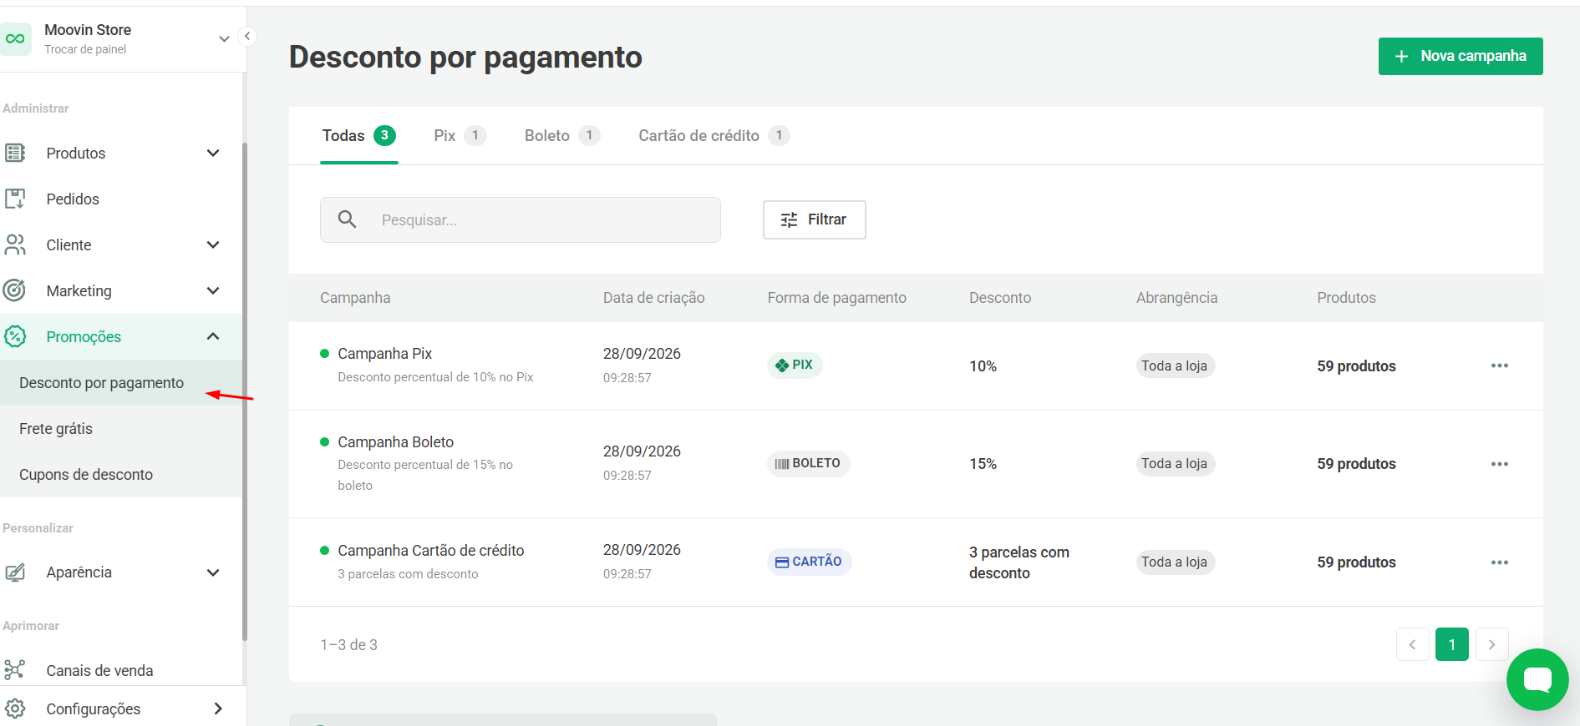
Task: Click the Aparência edit icon
Action: tap(15, 572)
